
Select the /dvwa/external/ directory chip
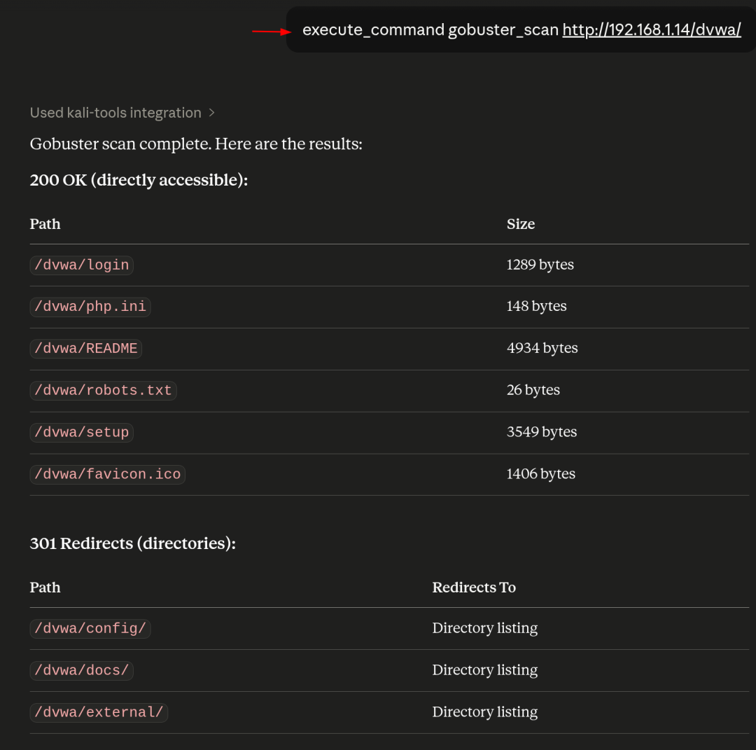(x=99, y=713)
